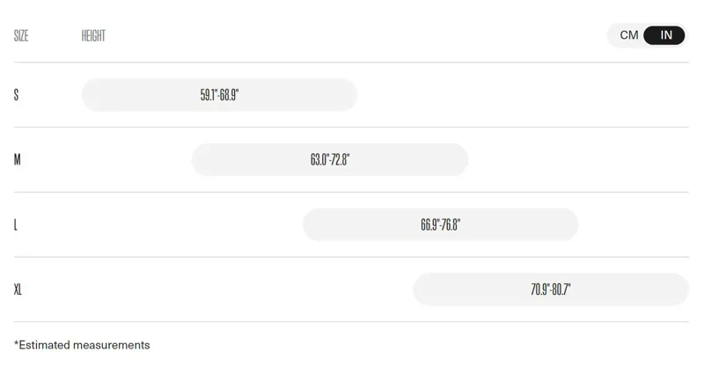Screen dimensions: 704x381
Task: Click the 70.9"-80.7" height range bar
Action: point(550,289)
